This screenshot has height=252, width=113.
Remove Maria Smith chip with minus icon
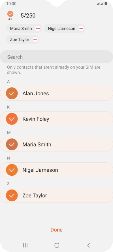38,29
